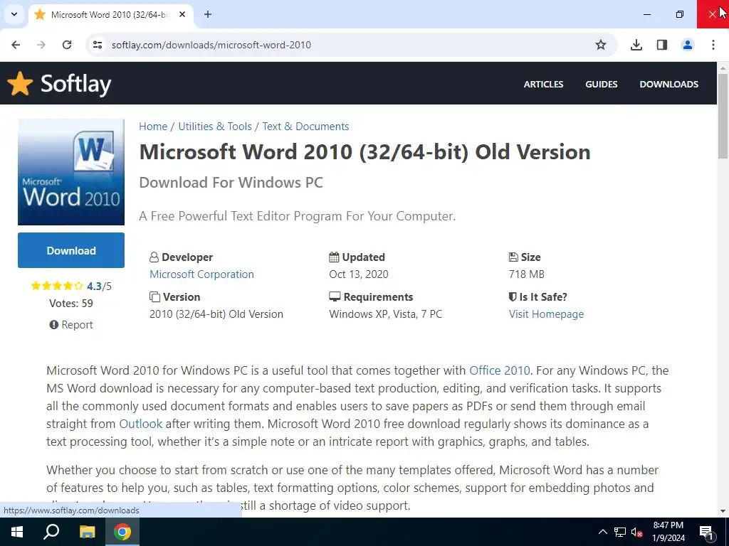This screenshot has height=546, width=729.
Task: Click the Size floppy disk icon
Action: [513, 257]
